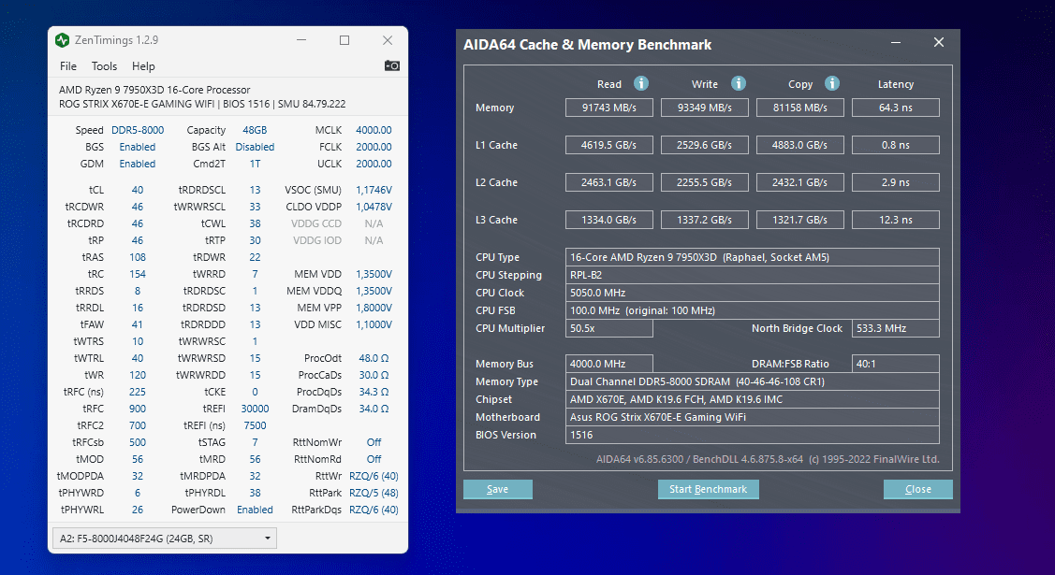
Task: Minimize the ZenTimings window
Action: [301, 40]
